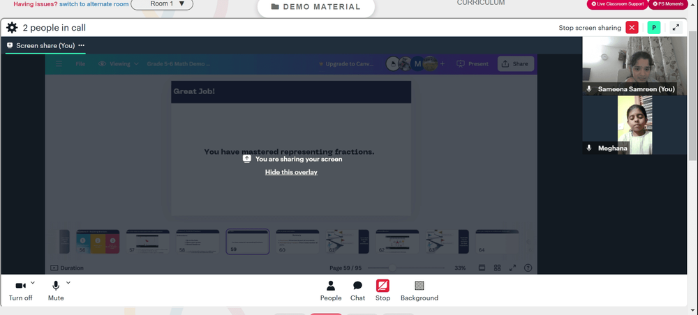Viewport: 698px width, 315px height.
Task: Click Hide this overlay link
Action: point(291,172)
